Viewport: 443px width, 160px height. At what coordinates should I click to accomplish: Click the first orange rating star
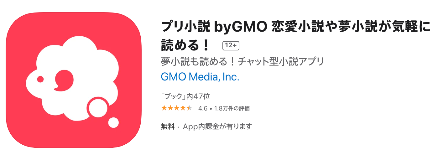click(x=164, y=108)
